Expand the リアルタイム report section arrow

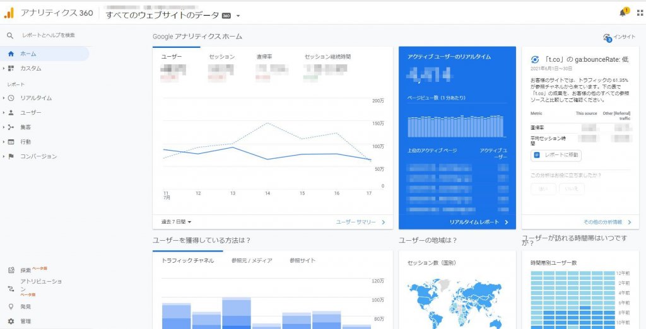point(4,98)
